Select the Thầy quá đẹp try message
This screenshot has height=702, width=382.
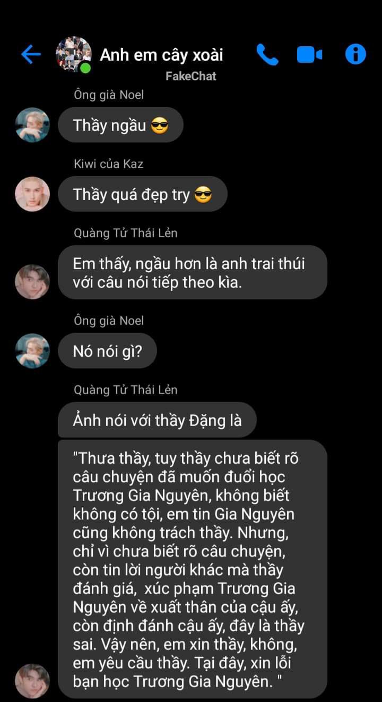(143, 194)
